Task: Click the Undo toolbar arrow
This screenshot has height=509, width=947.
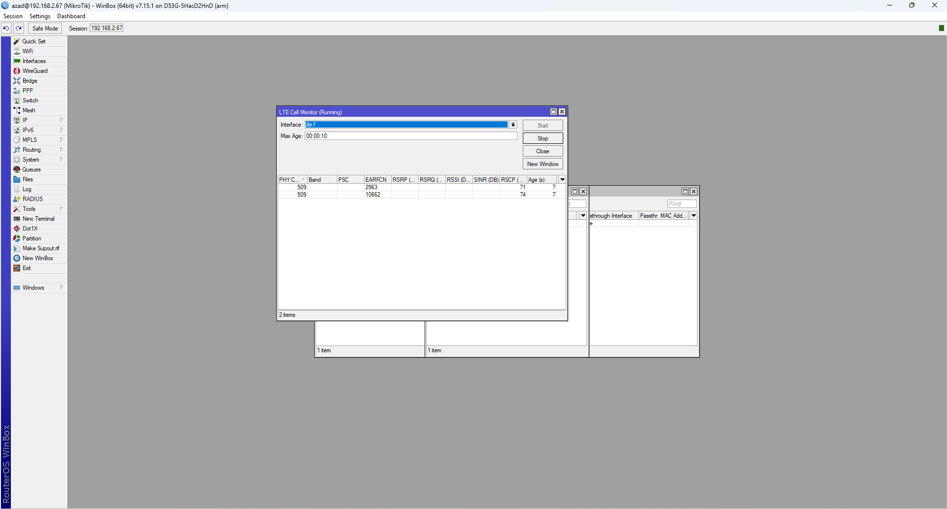Action: coord(6,28)
